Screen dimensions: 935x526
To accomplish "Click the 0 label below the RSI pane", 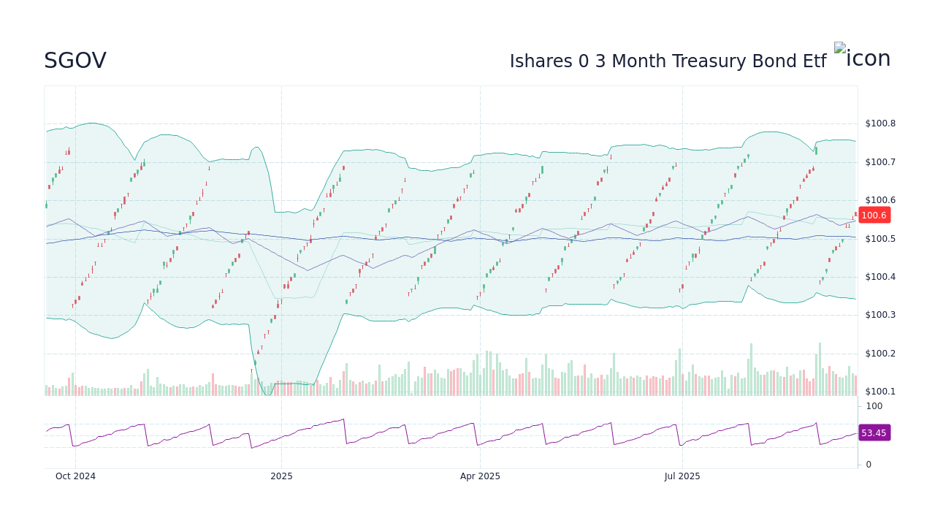I will 868,464.
